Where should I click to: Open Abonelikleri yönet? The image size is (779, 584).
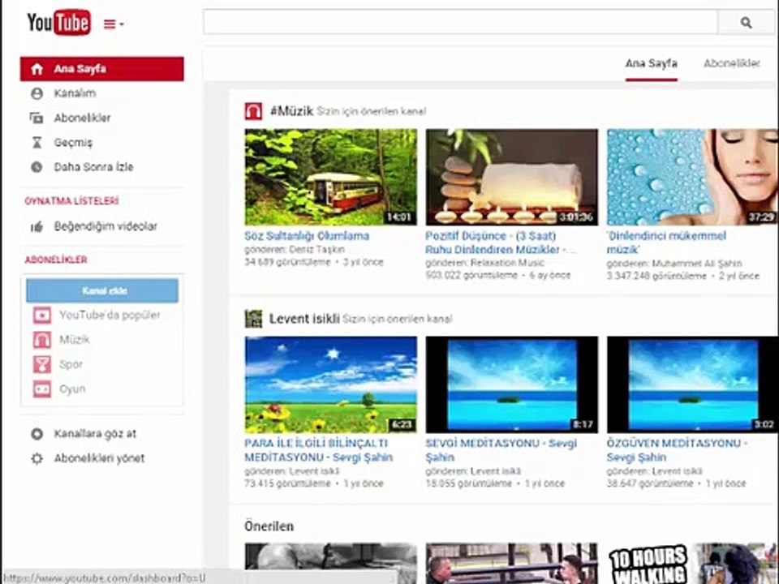point(99,458)
